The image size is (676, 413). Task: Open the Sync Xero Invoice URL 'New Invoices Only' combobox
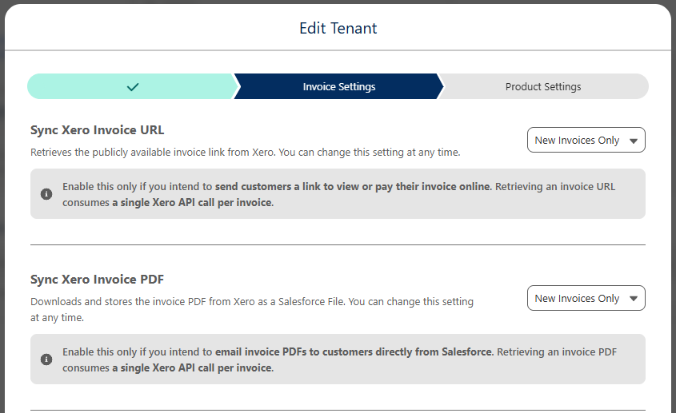pos(586,140)
